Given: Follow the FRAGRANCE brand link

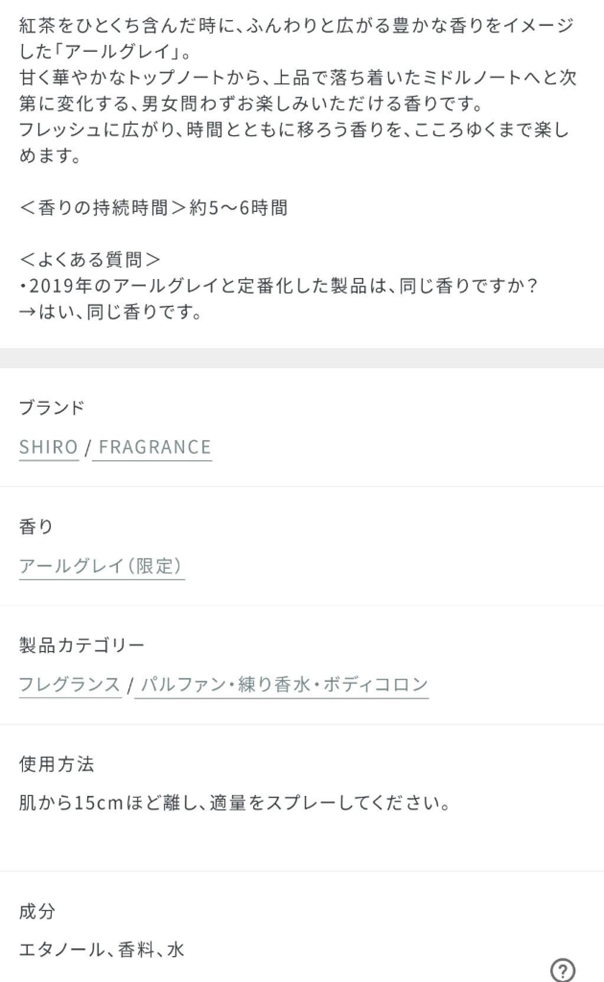Looking at the screenshot, I should (x=155, y=447).
